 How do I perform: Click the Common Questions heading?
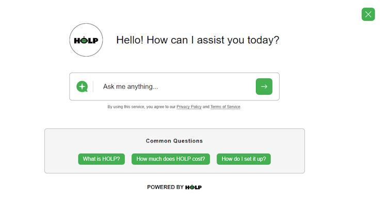[174, 141]
